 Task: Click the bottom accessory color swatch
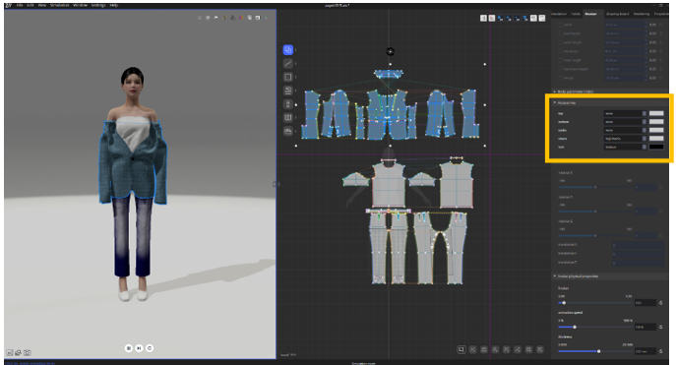tap(656, 122)
